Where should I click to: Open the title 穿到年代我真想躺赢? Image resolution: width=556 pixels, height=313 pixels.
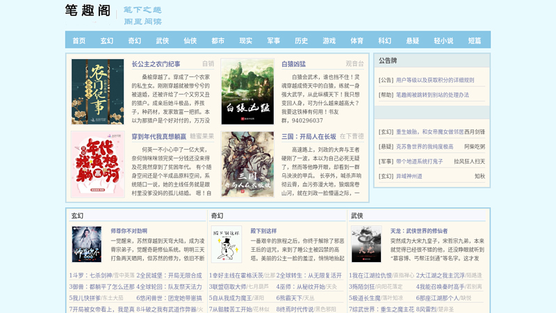[x=159, y=136]
